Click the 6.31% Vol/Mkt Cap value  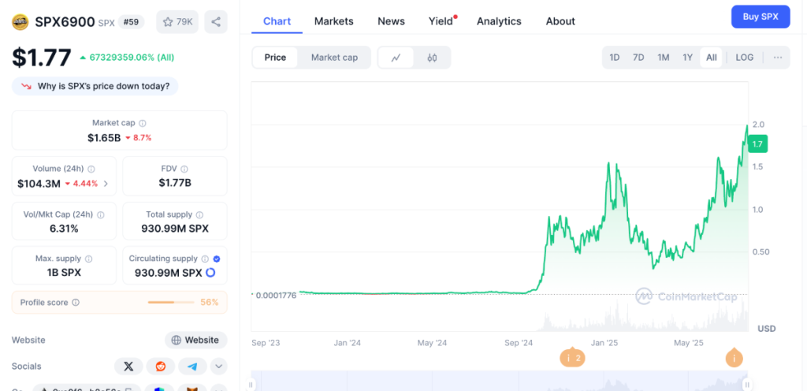pos(65,229)
